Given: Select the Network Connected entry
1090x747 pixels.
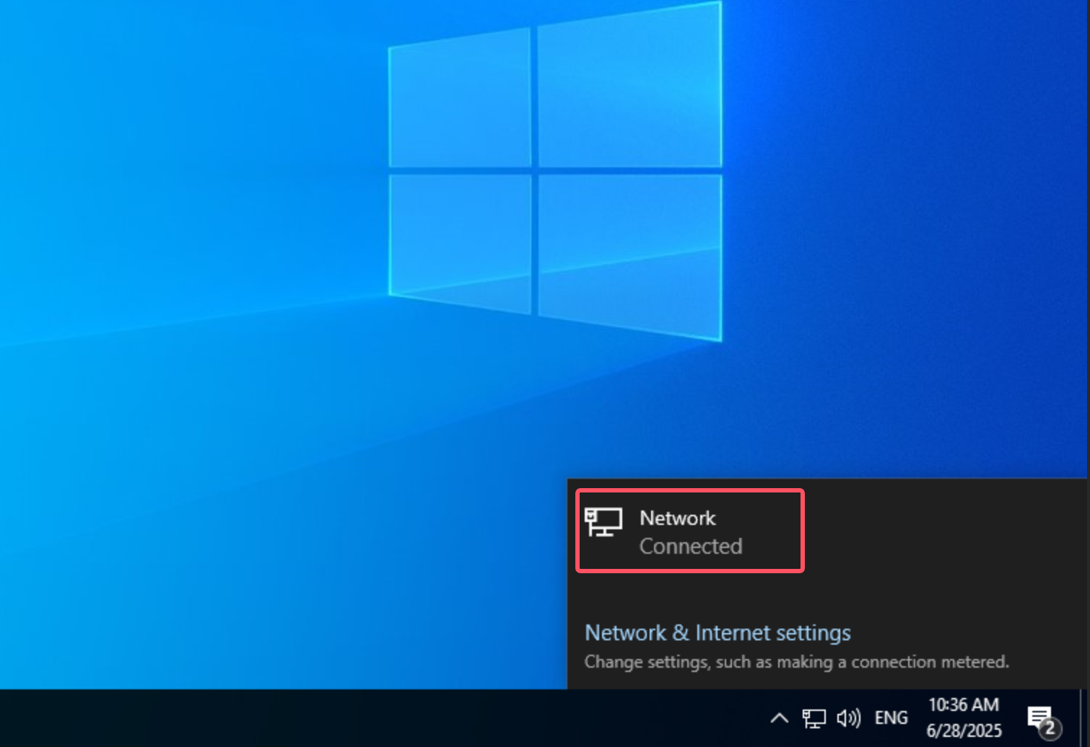Looking at the screenshot, I should click(x=689, y=531).
